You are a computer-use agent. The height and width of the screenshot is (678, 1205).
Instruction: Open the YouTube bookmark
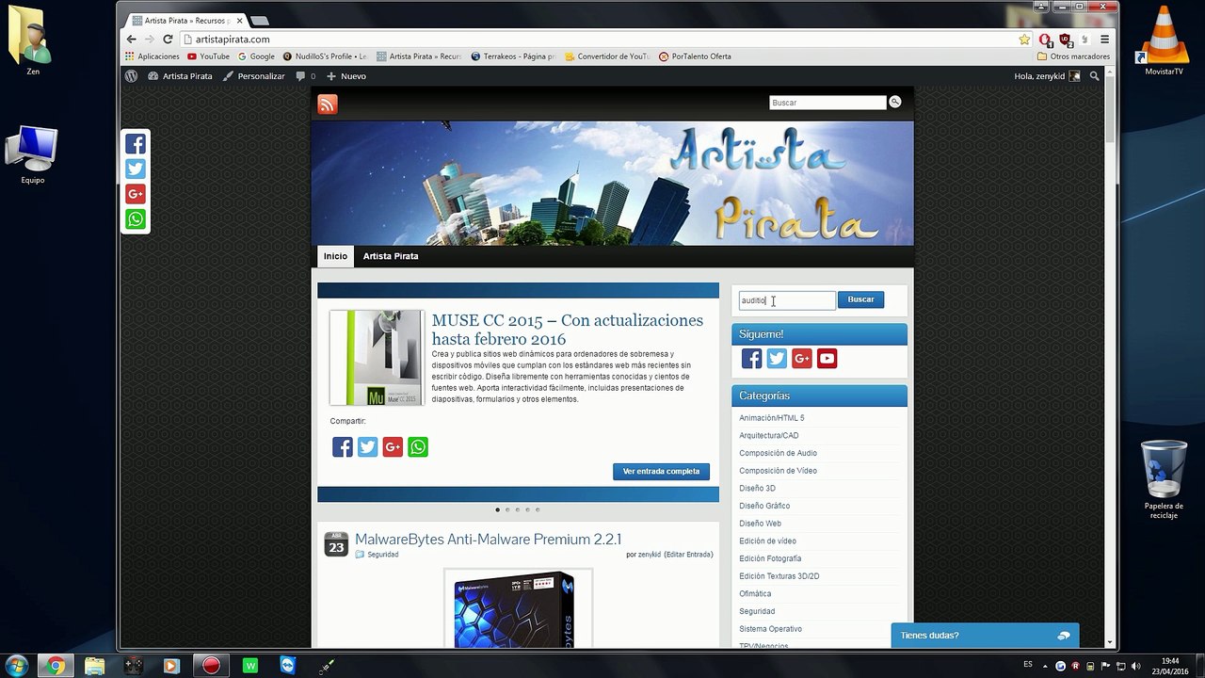pyautogui.click(x=209, y=56)
